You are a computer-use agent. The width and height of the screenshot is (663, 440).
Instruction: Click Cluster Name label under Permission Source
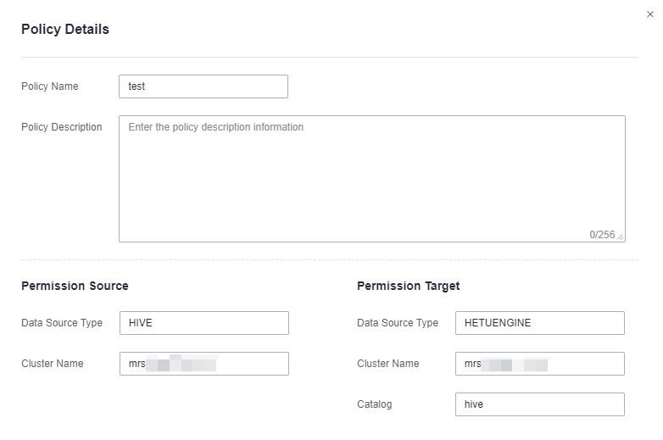click(53, 364)
